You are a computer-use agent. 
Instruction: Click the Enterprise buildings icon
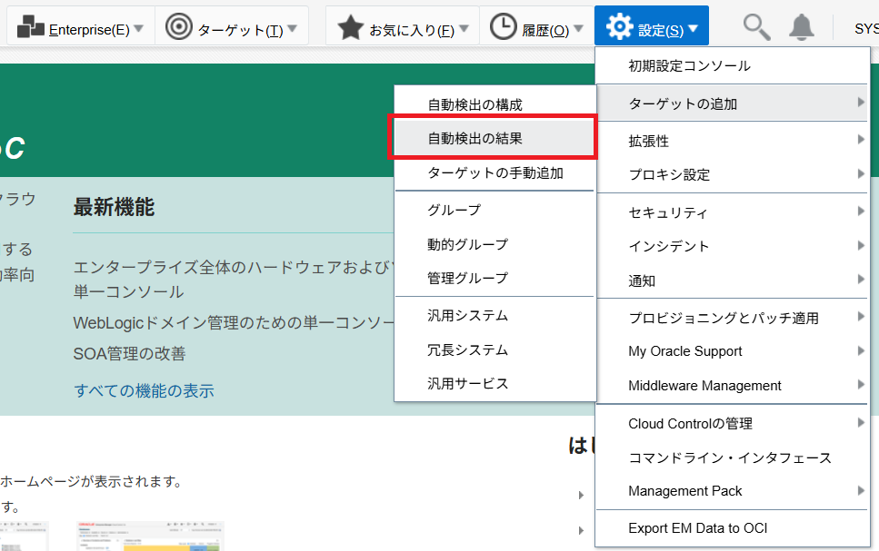coord(31,28)
